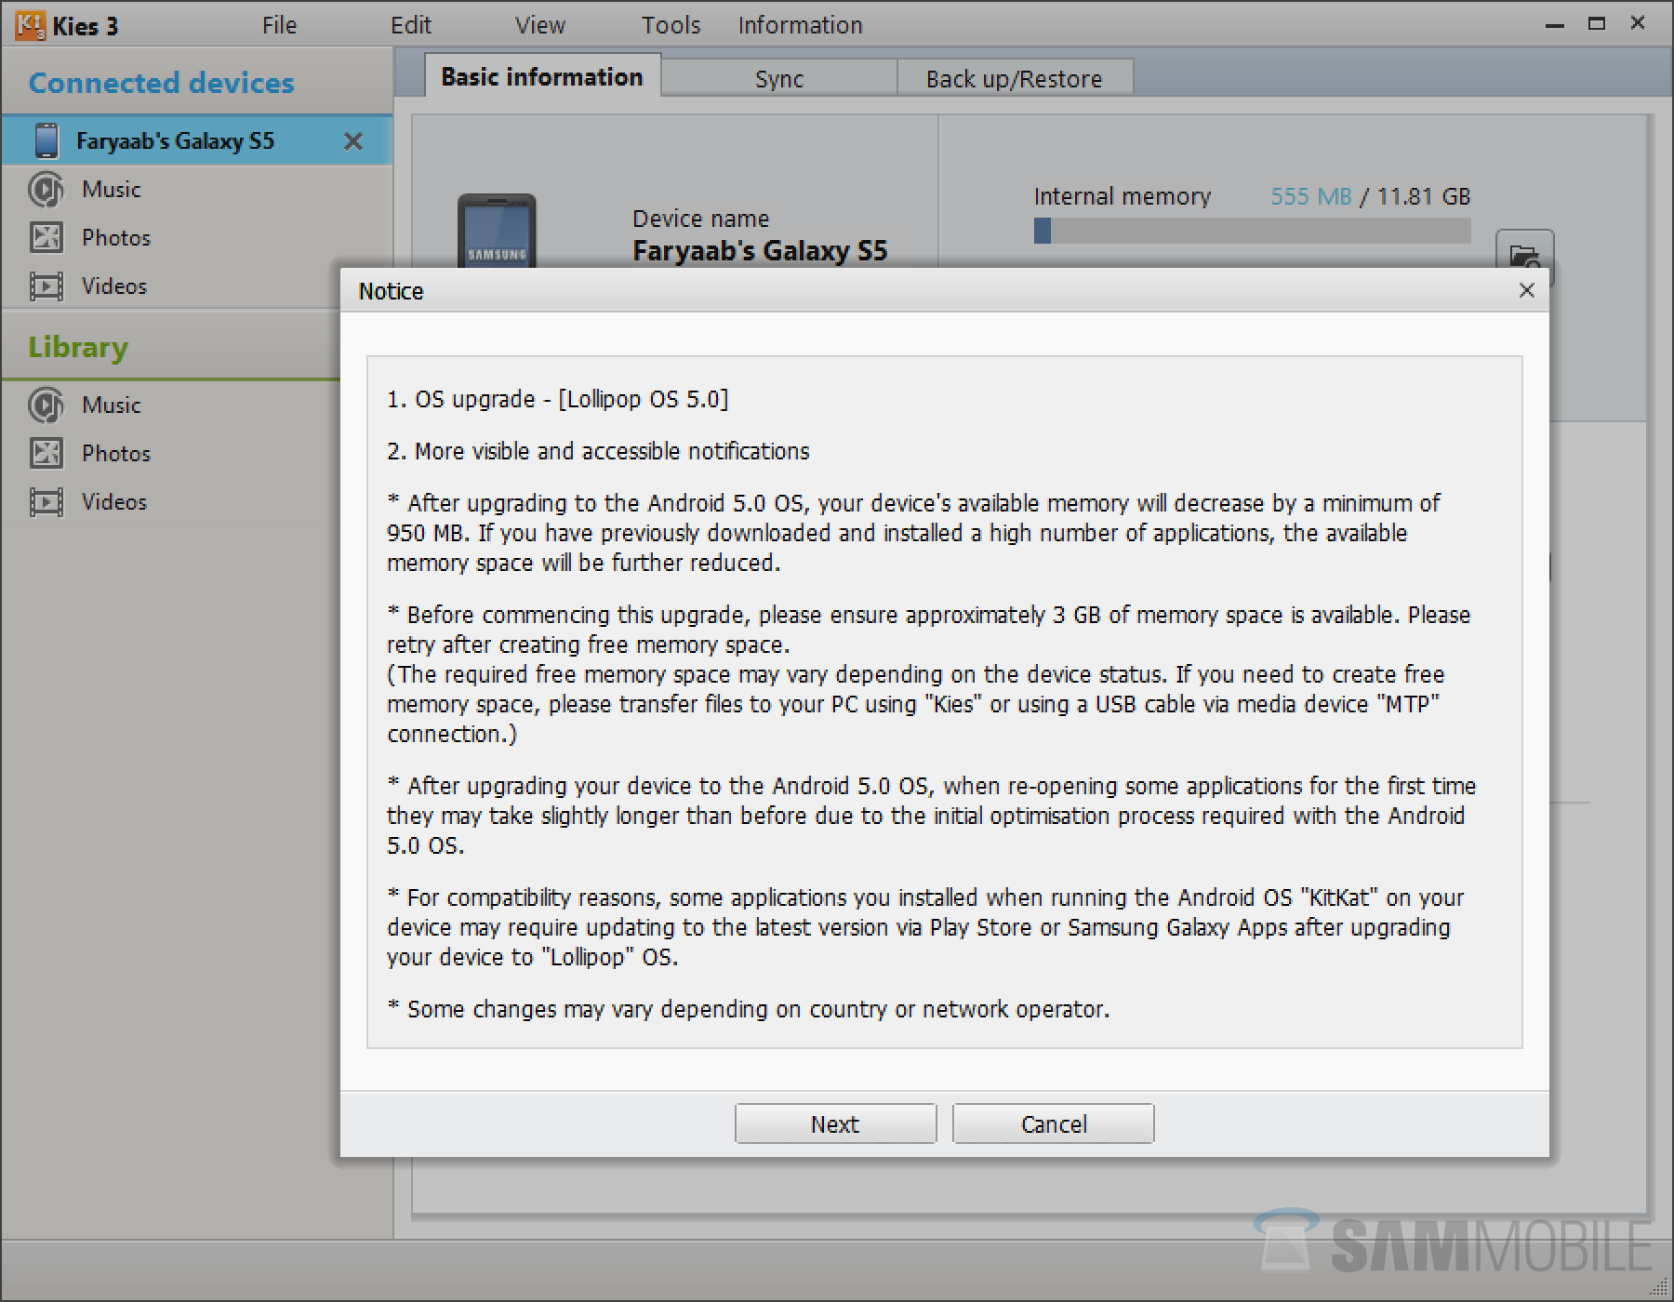Click the Music icon under Connected devices

click(46, 190)
